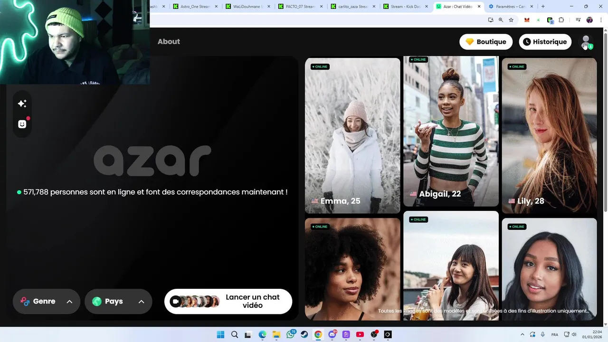This screenshot has height=342, width=608.
Task: Open WhatsApp from taskbar
Action: pyautogui.click(x=290, y=334)
